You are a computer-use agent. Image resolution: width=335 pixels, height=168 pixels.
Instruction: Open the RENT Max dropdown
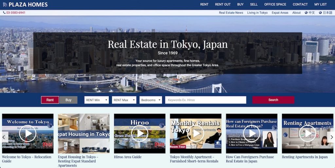tap(124, 100)
